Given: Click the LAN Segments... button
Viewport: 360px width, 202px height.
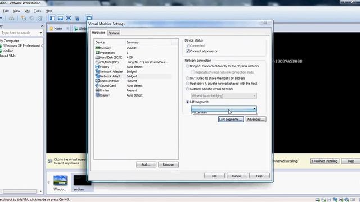Looking at the screenshot, I should [231, 120].
